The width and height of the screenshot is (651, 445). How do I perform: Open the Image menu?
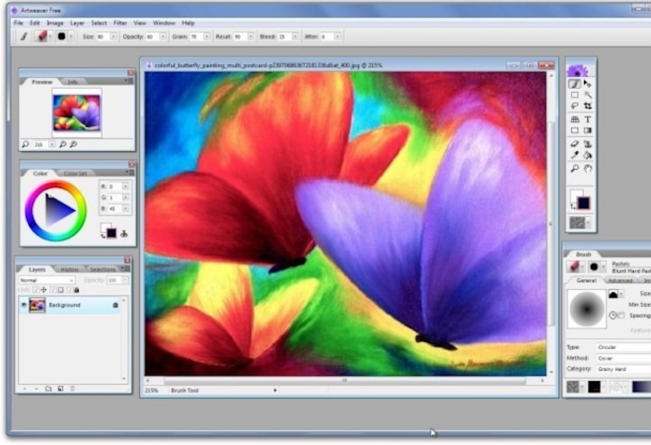tap(55, 23)
